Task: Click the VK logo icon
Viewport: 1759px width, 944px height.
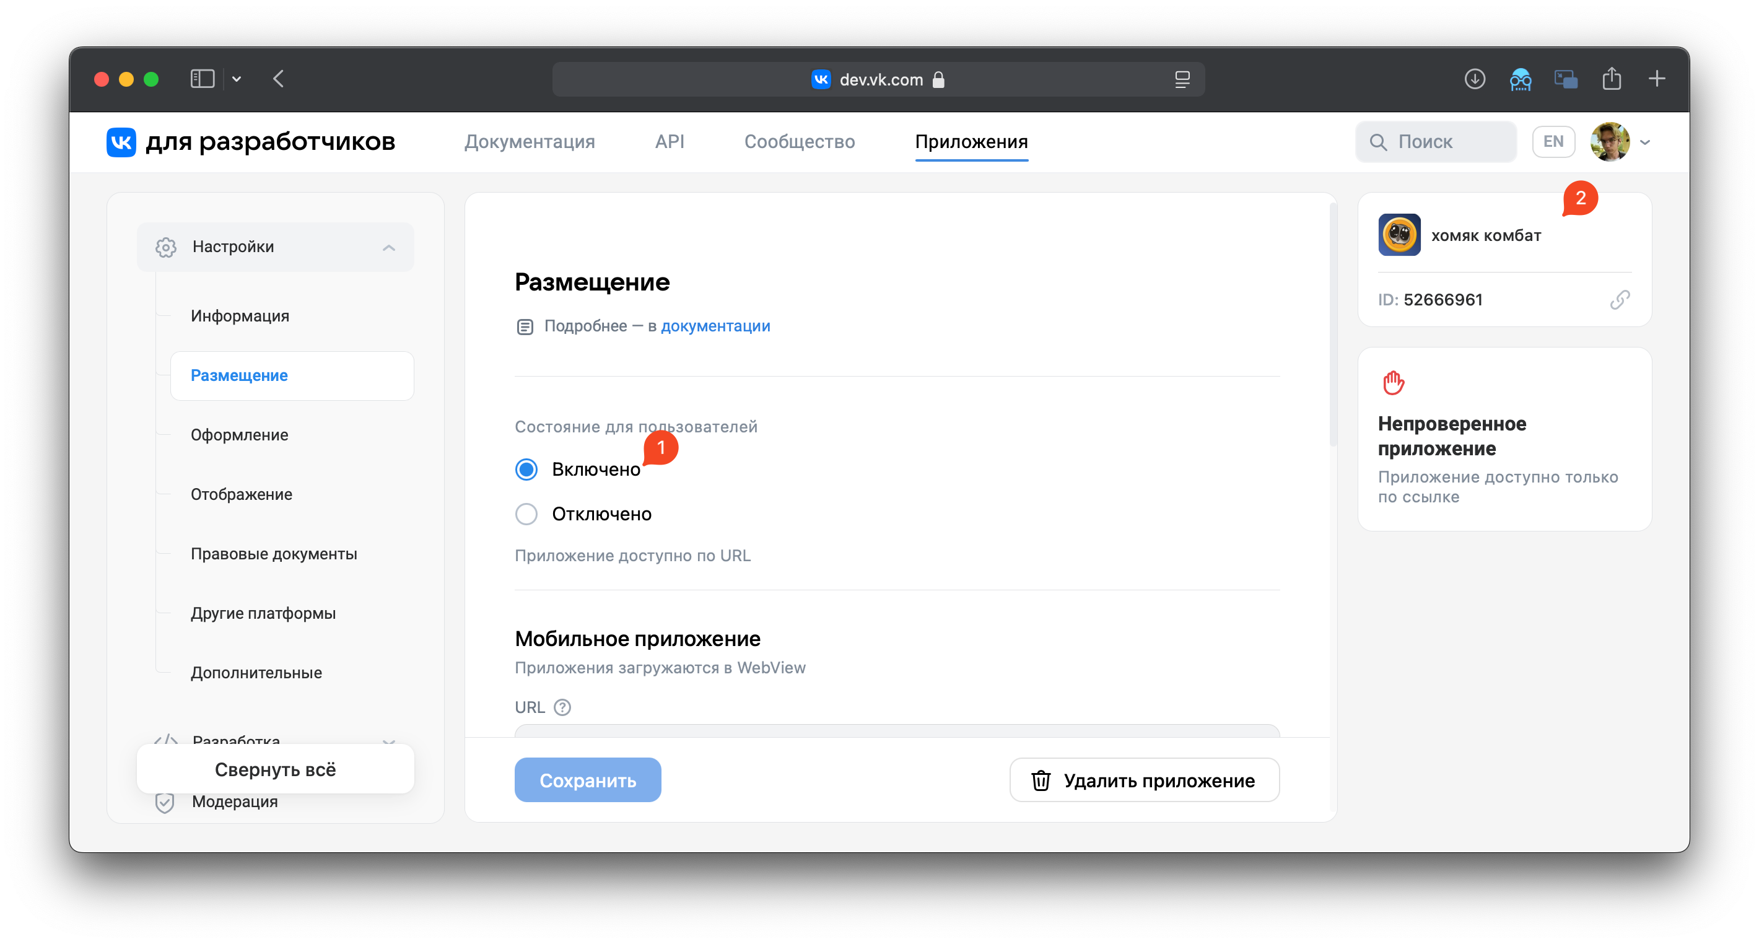Action: (121, 142)
